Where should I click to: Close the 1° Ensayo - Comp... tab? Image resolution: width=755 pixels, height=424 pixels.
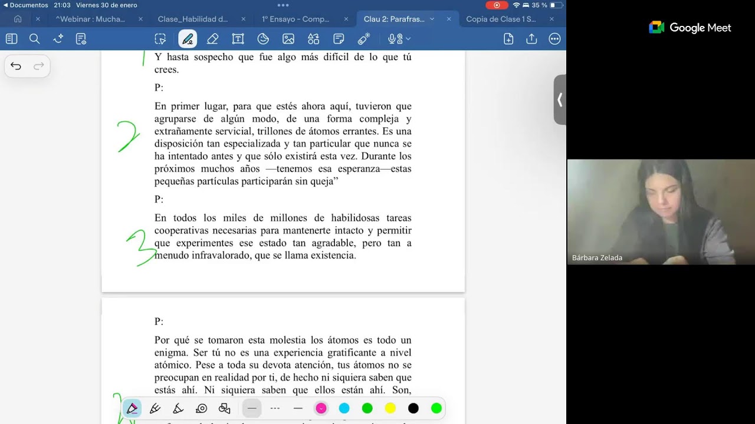point(346,19)
